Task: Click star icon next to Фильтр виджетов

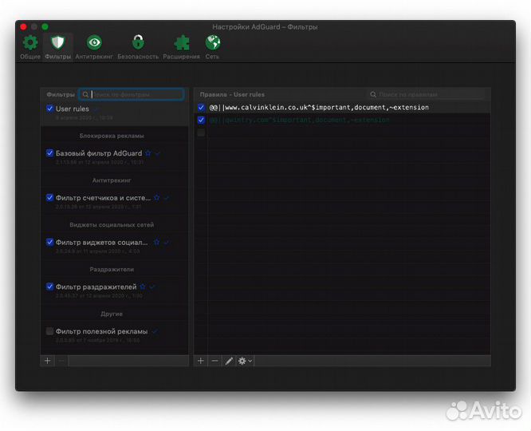Action: click(x=156, y=243)
